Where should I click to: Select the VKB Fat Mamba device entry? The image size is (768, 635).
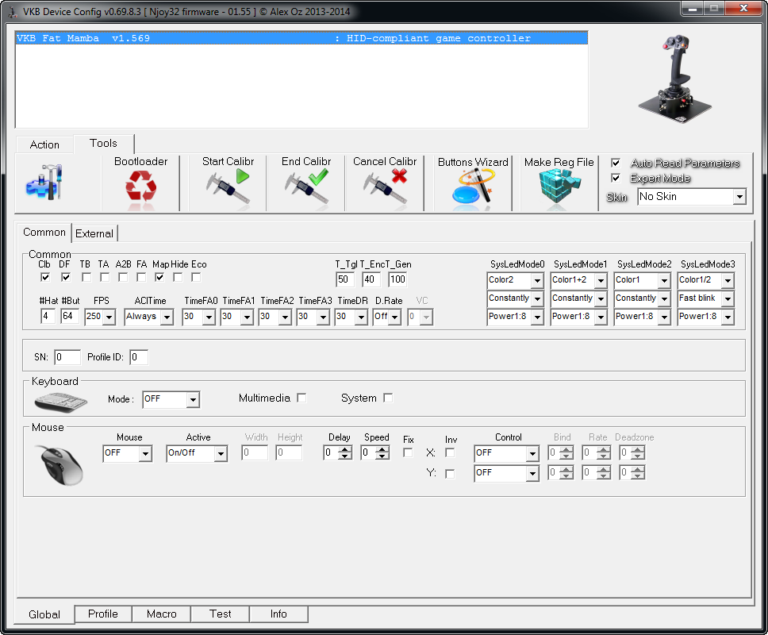(301, 38)
